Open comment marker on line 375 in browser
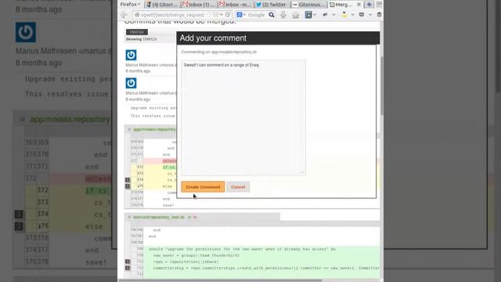501x282 pixels. (128, 186)
